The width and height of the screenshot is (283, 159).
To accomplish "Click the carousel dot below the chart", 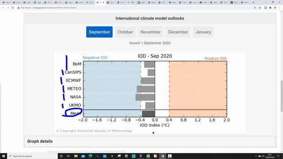I will [153, 133].
